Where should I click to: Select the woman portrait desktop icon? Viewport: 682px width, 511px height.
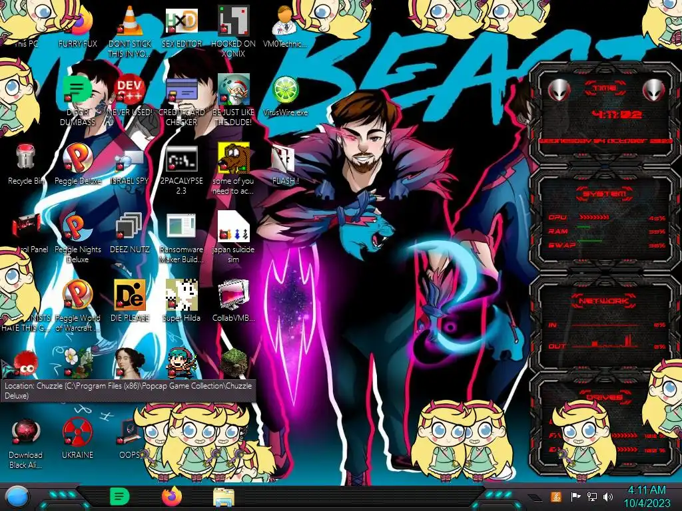point(130,363)
